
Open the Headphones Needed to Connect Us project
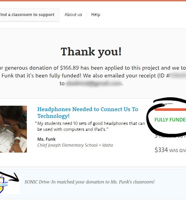pos(88,112)
